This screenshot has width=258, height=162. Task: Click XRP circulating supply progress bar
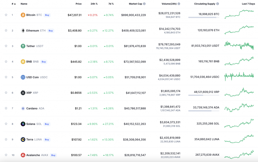[204, 95]
